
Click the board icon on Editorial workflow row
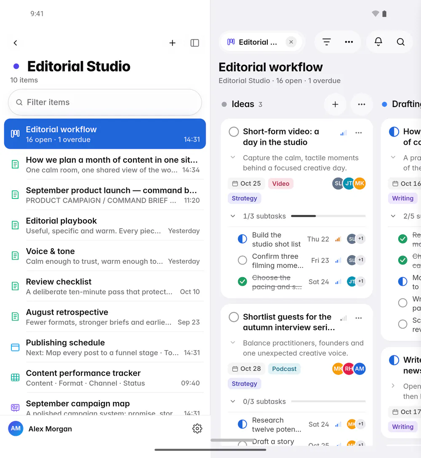tap(15, 134)
